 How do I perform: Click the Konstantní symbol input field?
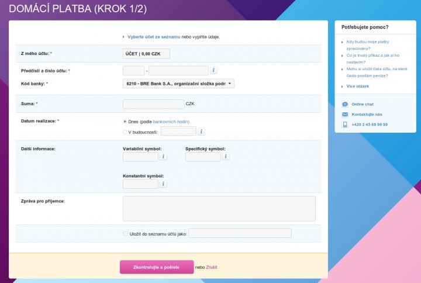tap(140, 184)
